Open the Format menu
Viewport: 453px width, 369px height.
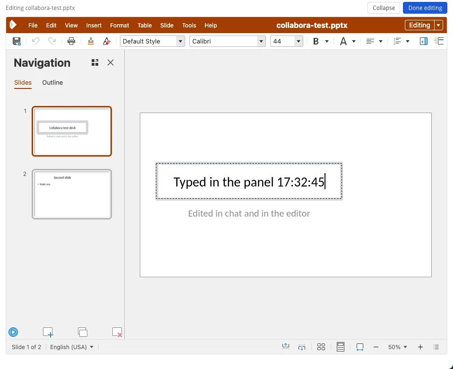[x=120, y=26]
